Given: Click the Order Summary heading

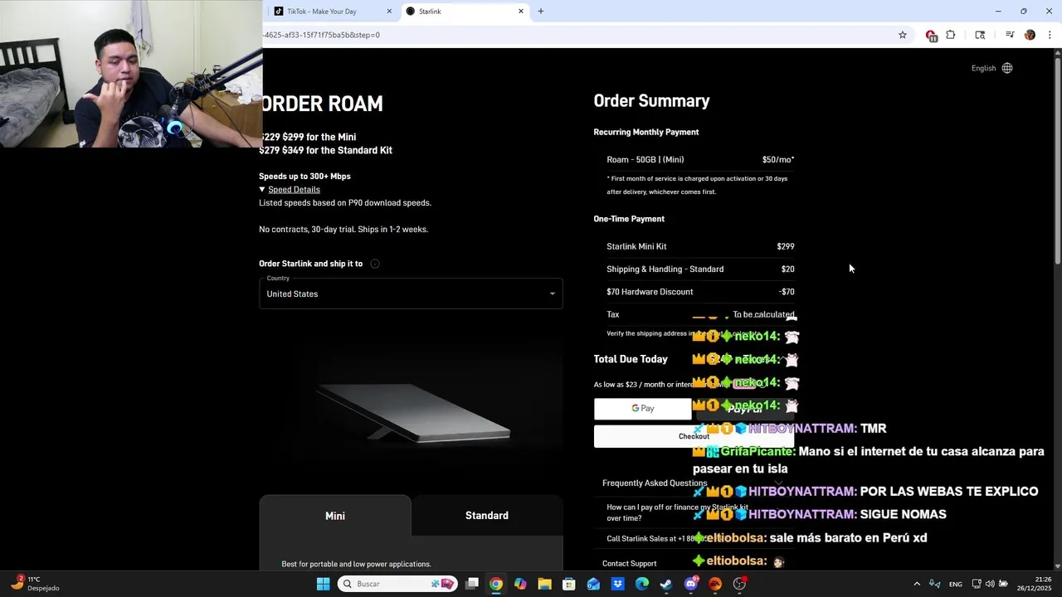Looking at the screenshot, I should tap(651, 101).
